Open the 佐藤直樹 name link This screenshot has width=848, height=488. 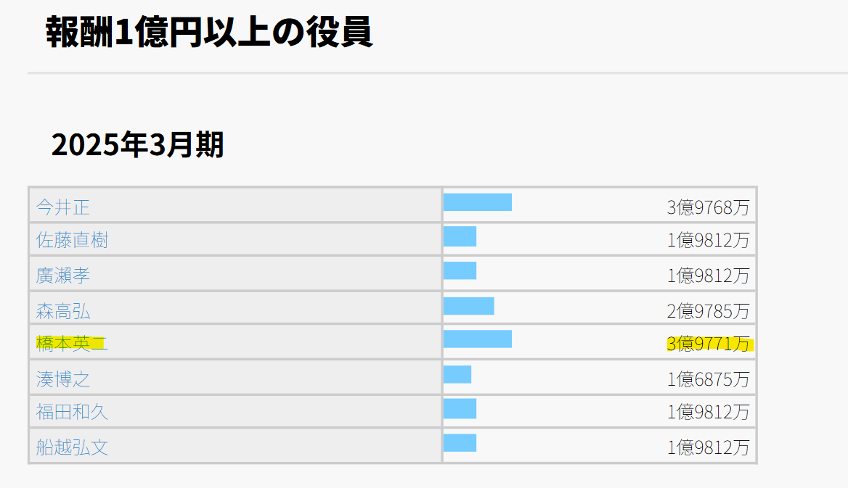click(x=72, y=240)
